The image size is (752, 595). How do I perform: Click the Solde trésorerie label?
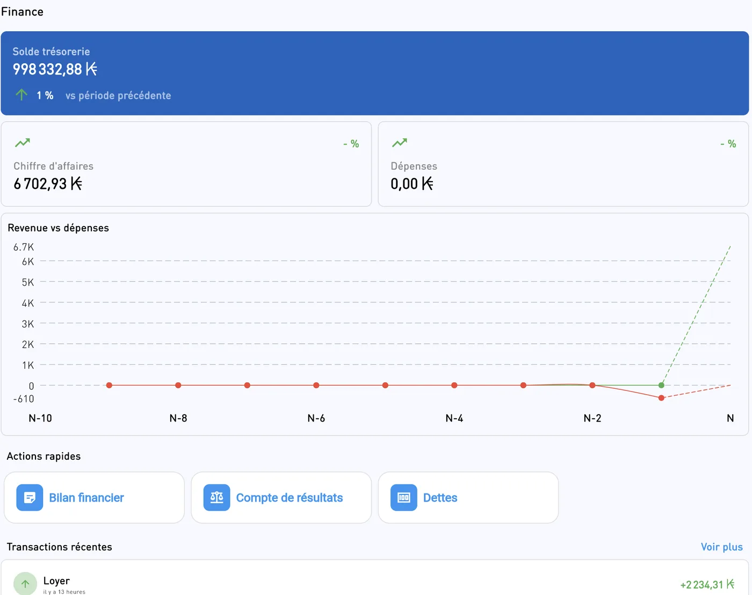tap(51, 52)
